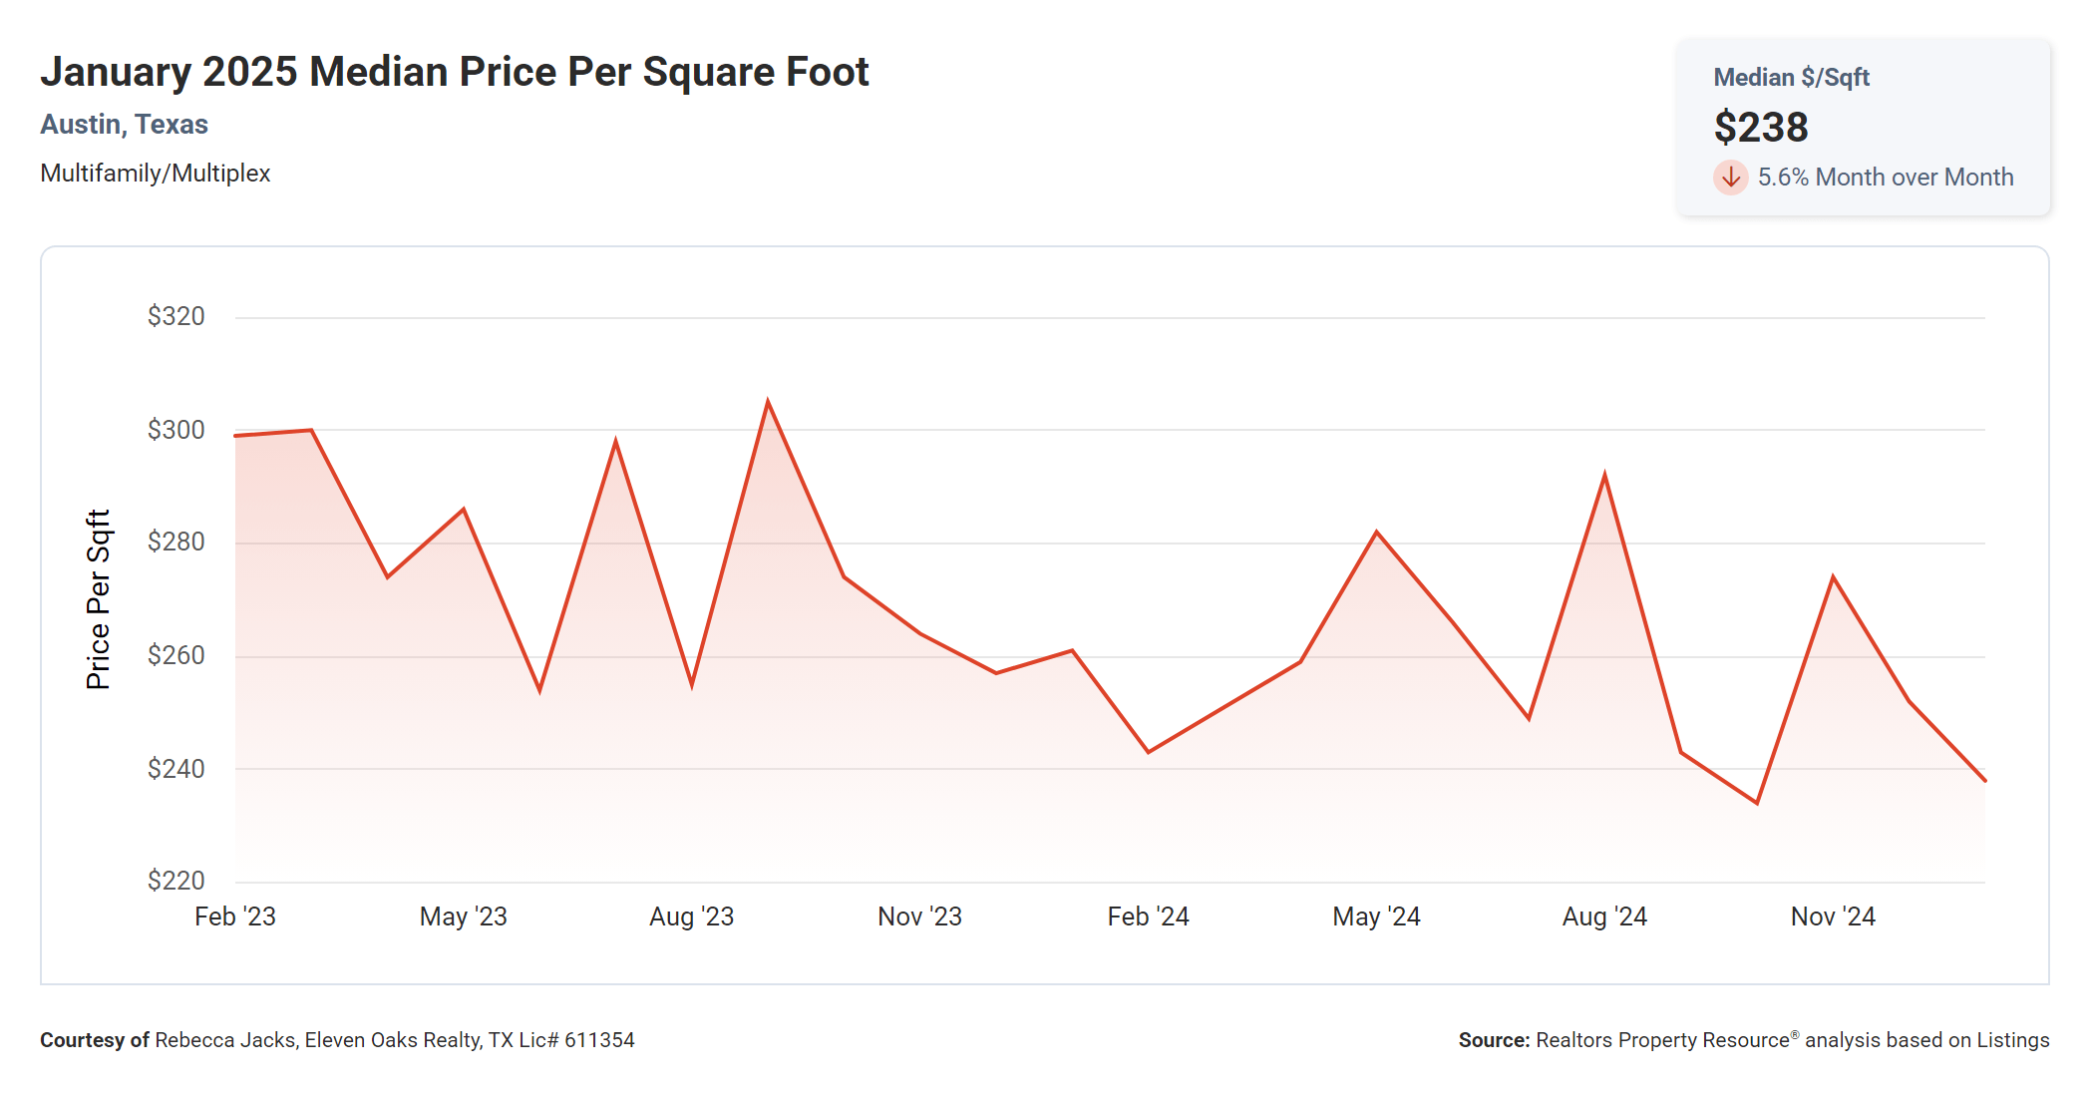Viewport: 2090px width, 1097px height.
Task: Click the highest peak point on the line
Action: tap(768, 402)
